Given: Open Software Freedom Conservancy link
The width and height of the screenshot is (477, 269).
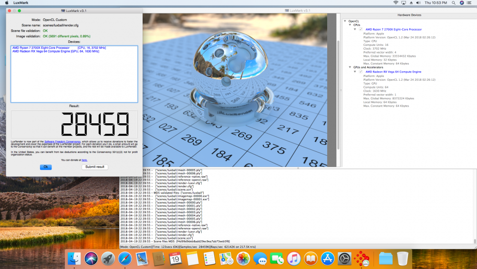Looking at the screenshot, I should click(x=62, y=141).
